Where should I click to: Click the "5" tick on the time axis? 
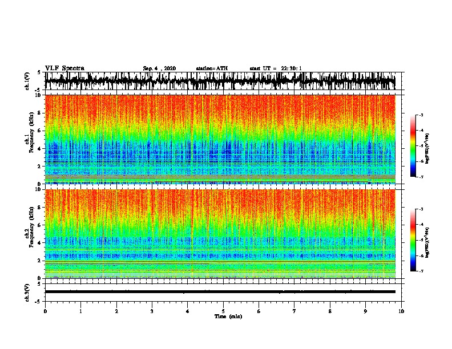point(223,311)
